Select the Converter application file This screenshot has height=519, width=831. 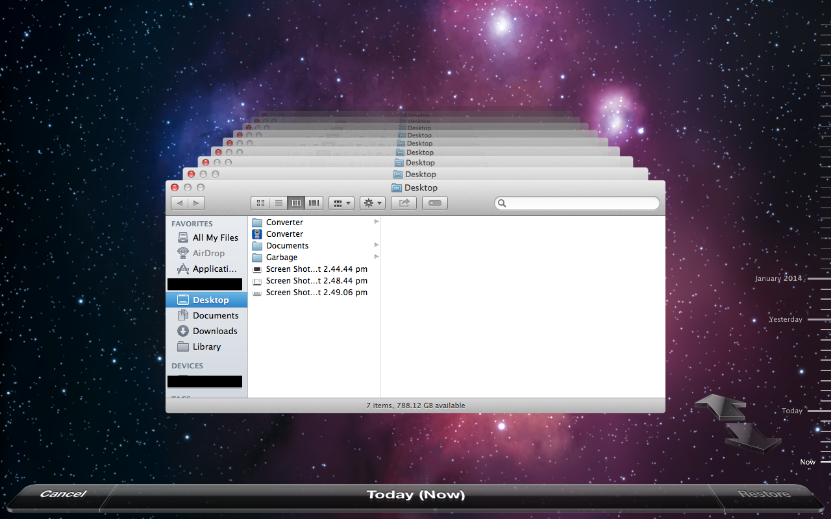[x=314, y=234]
